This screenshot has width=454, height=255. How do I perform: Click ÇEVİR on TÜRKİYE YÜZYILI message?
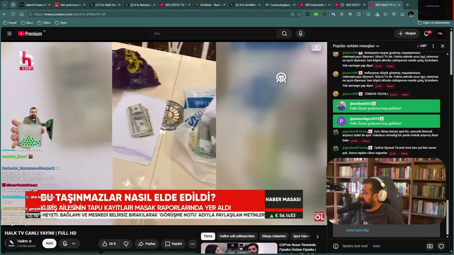point(393,95)
